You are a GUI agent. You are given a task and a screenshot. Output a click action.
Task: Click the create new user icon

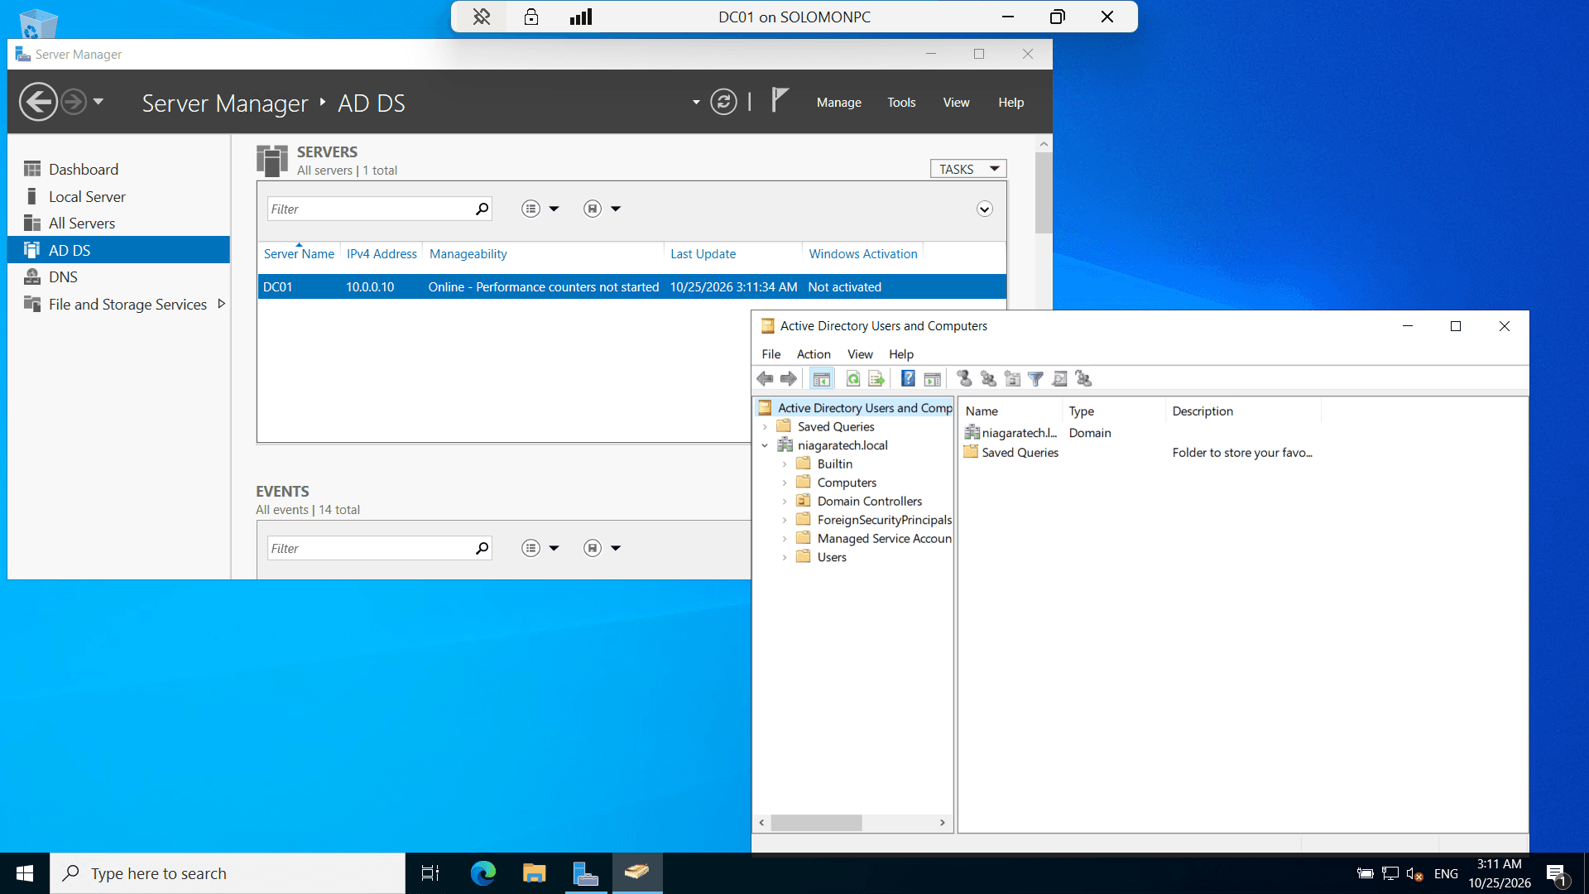964,379
